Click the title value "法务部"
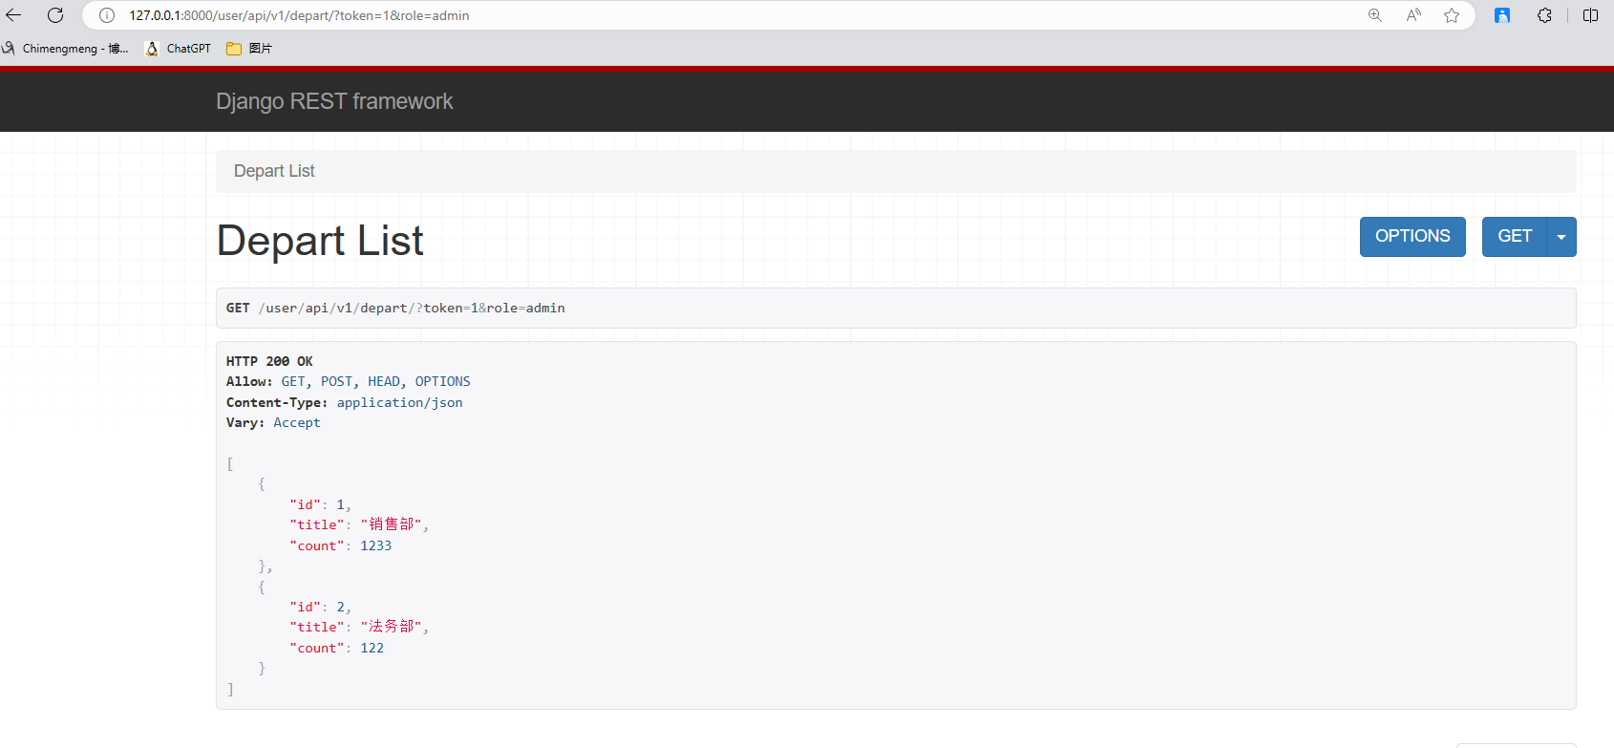 pyautogui.click(x=392, y=627)
